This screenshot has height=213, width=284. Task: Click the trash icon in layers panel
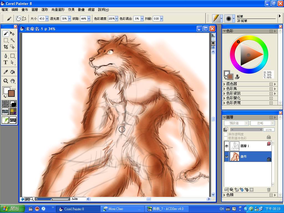pyautogui.click(x=268, y=190)
